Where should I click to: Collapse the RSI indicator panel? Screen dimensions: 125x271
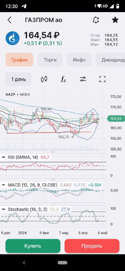tap(3, 157)
